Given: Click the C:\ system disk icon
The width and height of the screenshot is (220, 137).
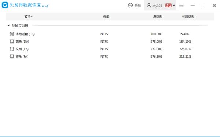Looking at the screenshot, I should point(12,34).
